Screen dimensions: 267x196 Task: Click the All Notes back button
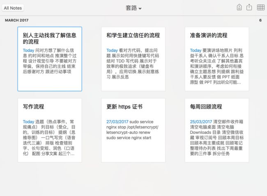coord(13,8)
